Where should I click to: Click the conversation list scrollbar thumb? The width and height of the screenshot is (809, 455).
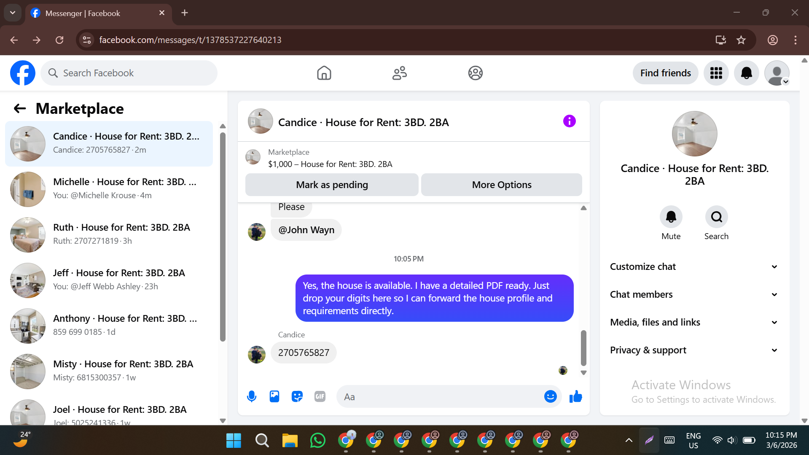coord(223,236)
